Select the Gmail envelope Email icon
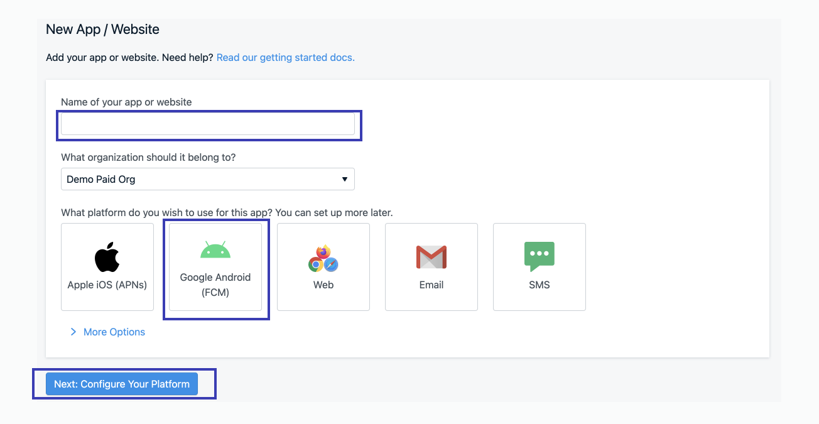This screenshot has height=424, width=819. (431, 258)
